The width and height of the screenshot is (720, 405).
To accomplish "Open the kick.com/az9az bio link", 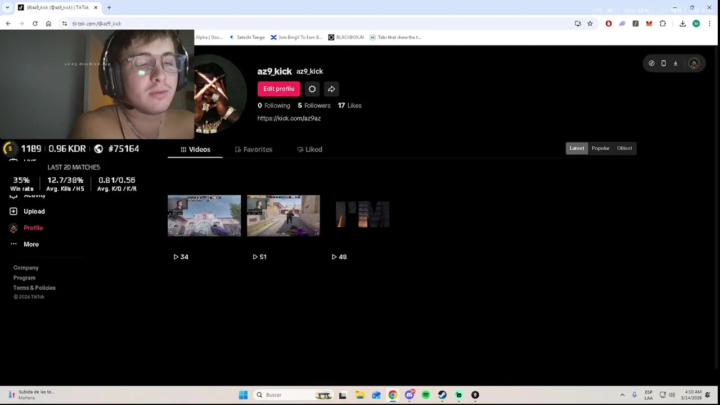I will point(289,118).
